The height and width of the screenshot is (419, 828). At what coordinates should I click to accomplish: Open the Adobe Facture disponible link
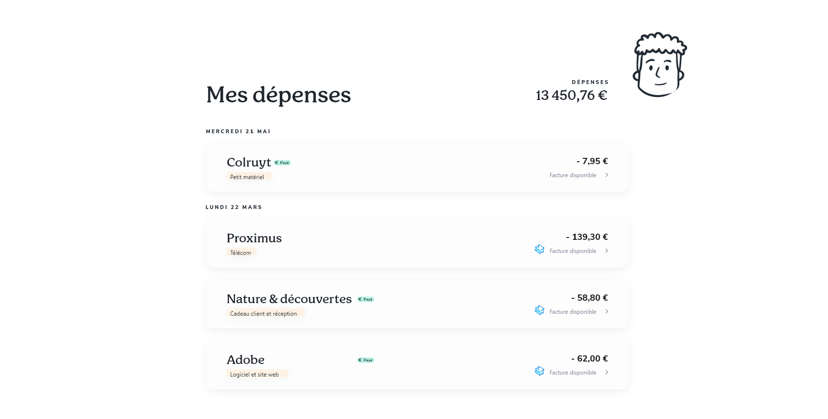(572, 373)
